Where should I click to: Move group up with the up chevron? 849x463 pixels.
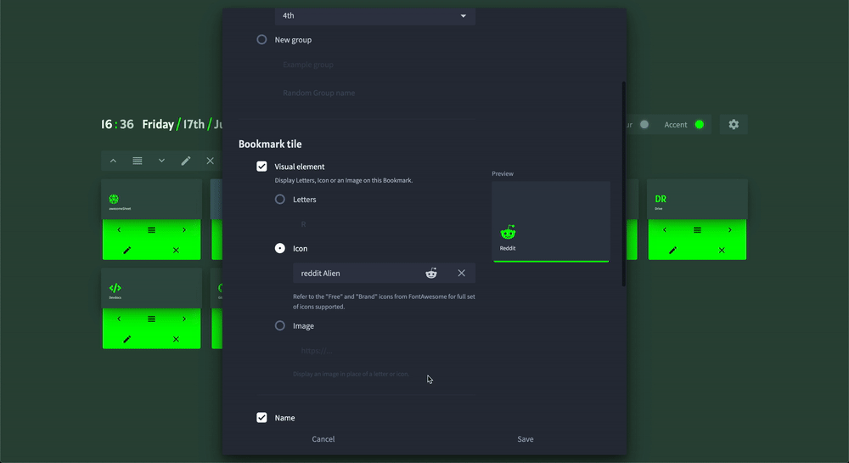point(113,161)
